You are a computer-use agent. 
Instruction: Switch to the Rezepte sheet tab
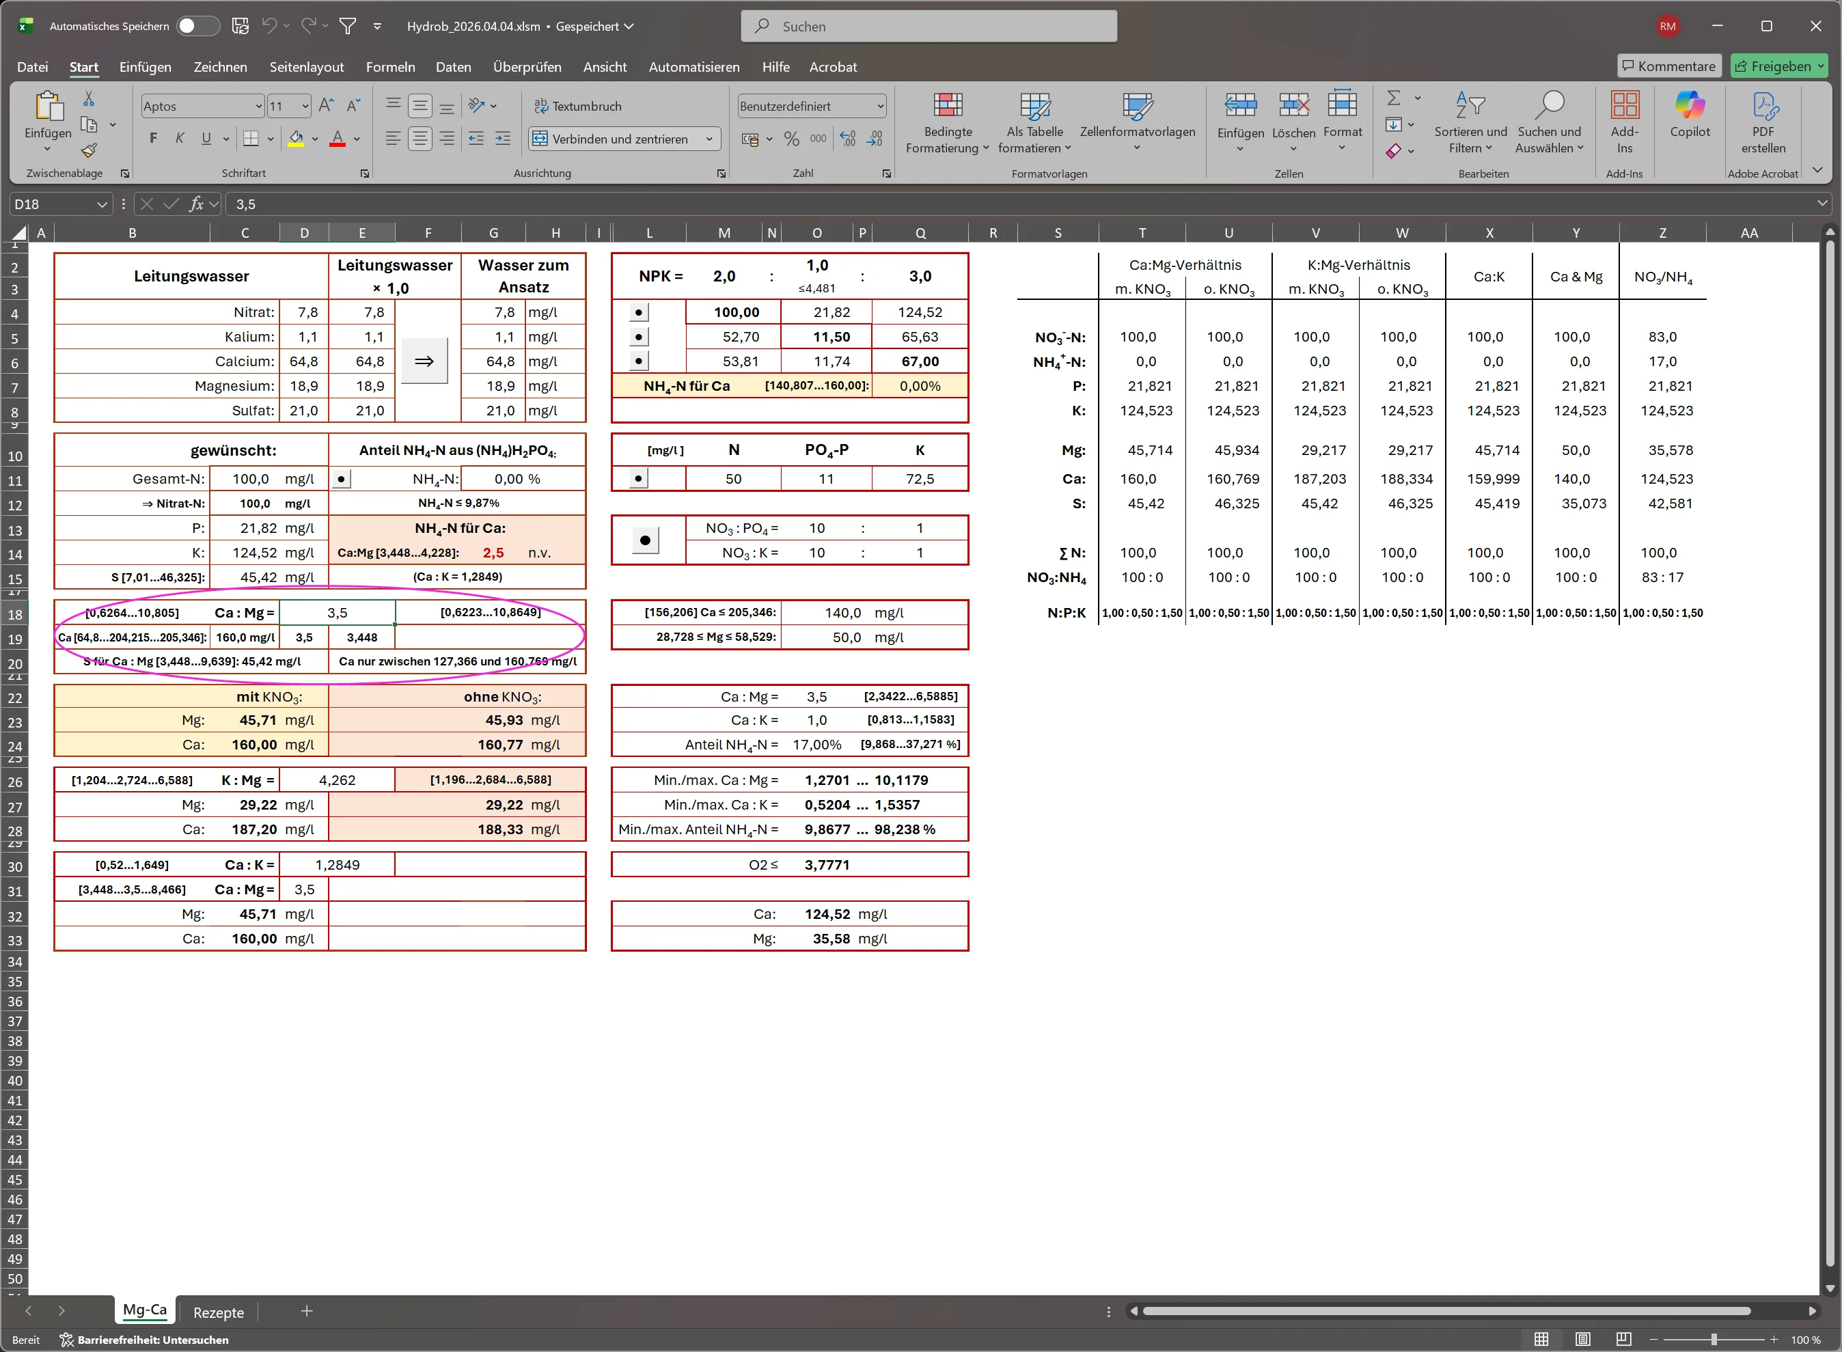219,1312
